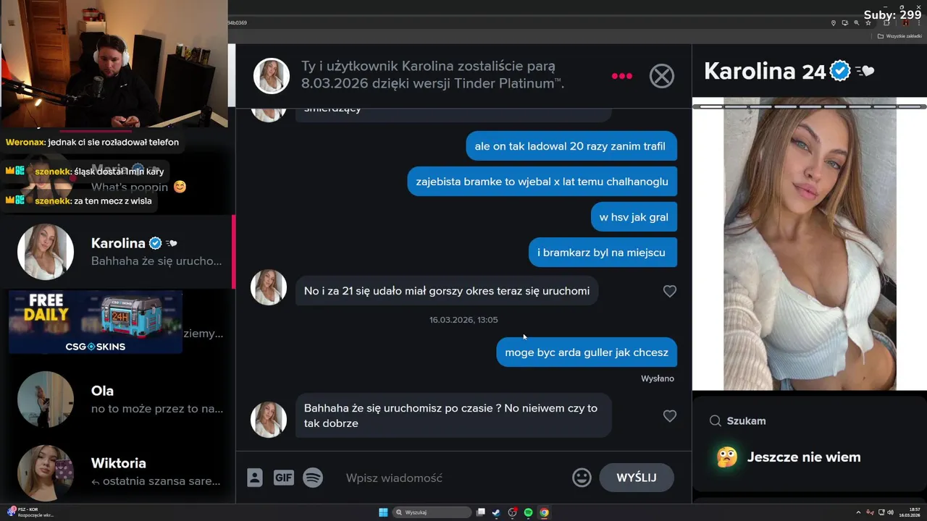The width and height of the screenshot is (927, 521).
Task: Like the "Bahhaha że się uruchomisz" message heart
Action: (x=670, y=416)
